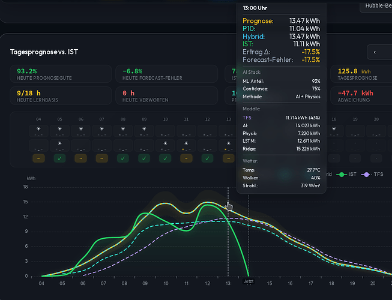Select the green checkmark badge for hour 05
The width and height of the screenshot is (392, 300).
(60, 158)
